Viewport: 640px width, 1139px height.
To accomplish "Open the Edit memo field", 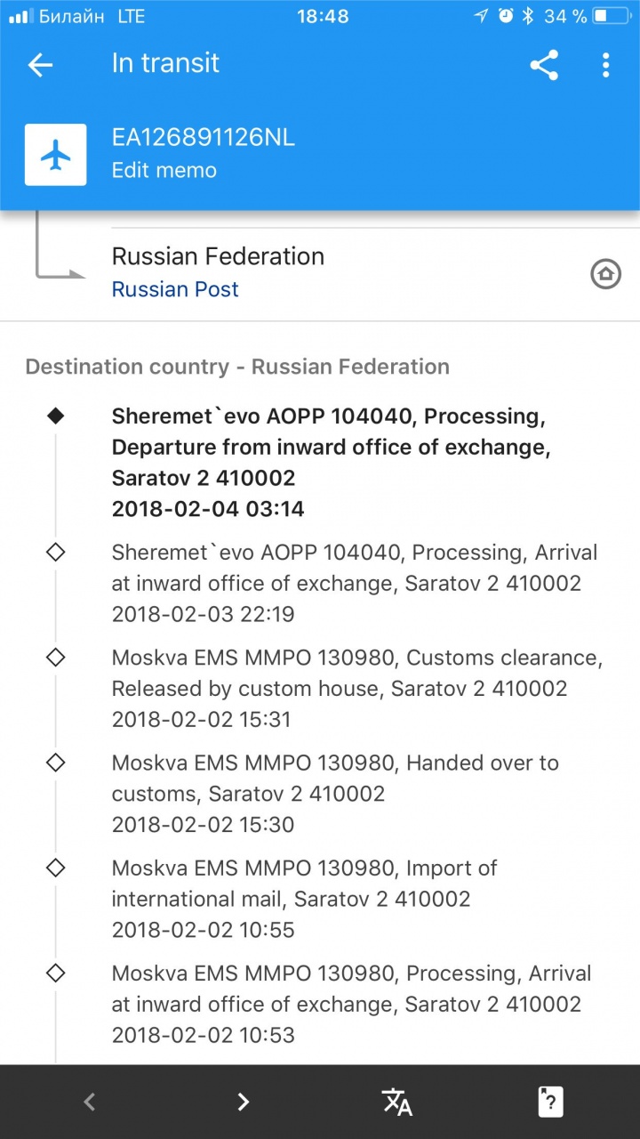I will (164, 170).
